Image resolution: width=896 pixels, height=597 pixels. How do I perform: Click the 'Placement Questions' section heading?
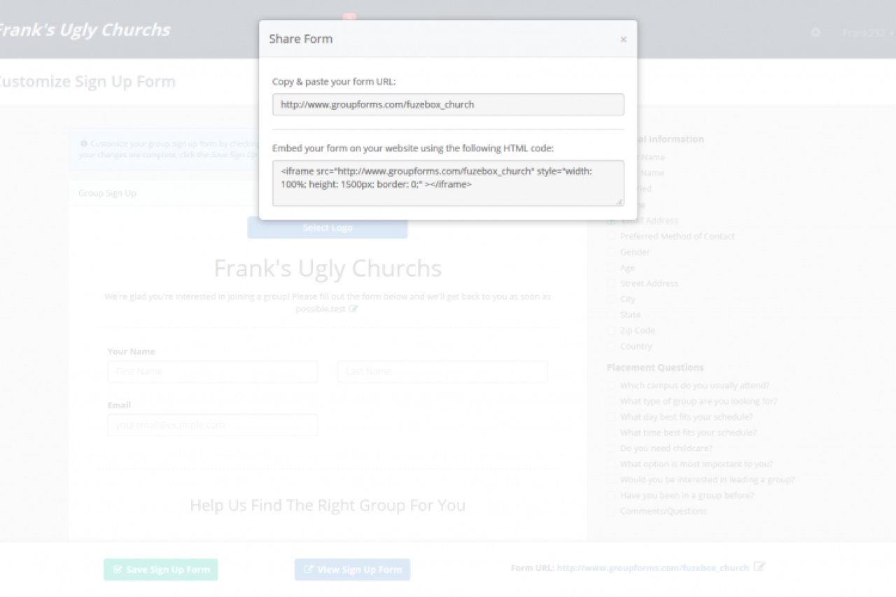(655, 367)
